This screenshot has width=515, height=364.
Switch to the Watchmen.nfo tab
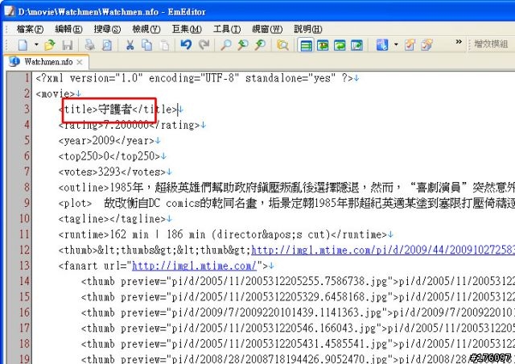(x=48, y=61)
